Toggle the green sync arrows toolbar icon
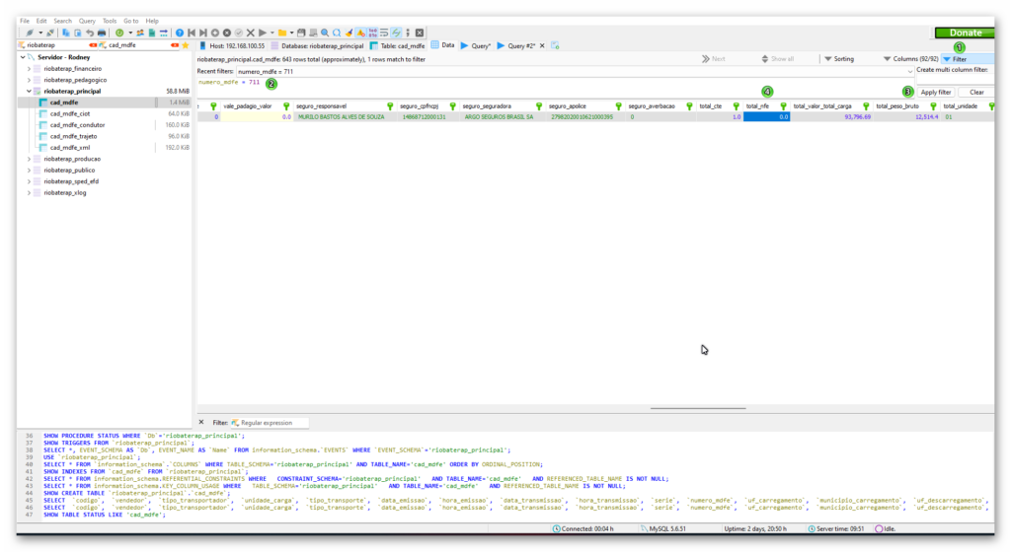The width and height of the screenshot is (1011, 552). click(397, 33)
